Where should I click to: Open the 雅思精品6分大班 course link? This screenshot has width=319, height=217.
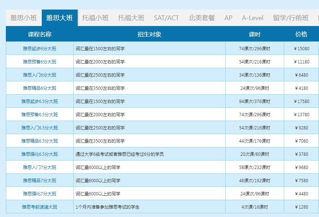tap(40, 88)
